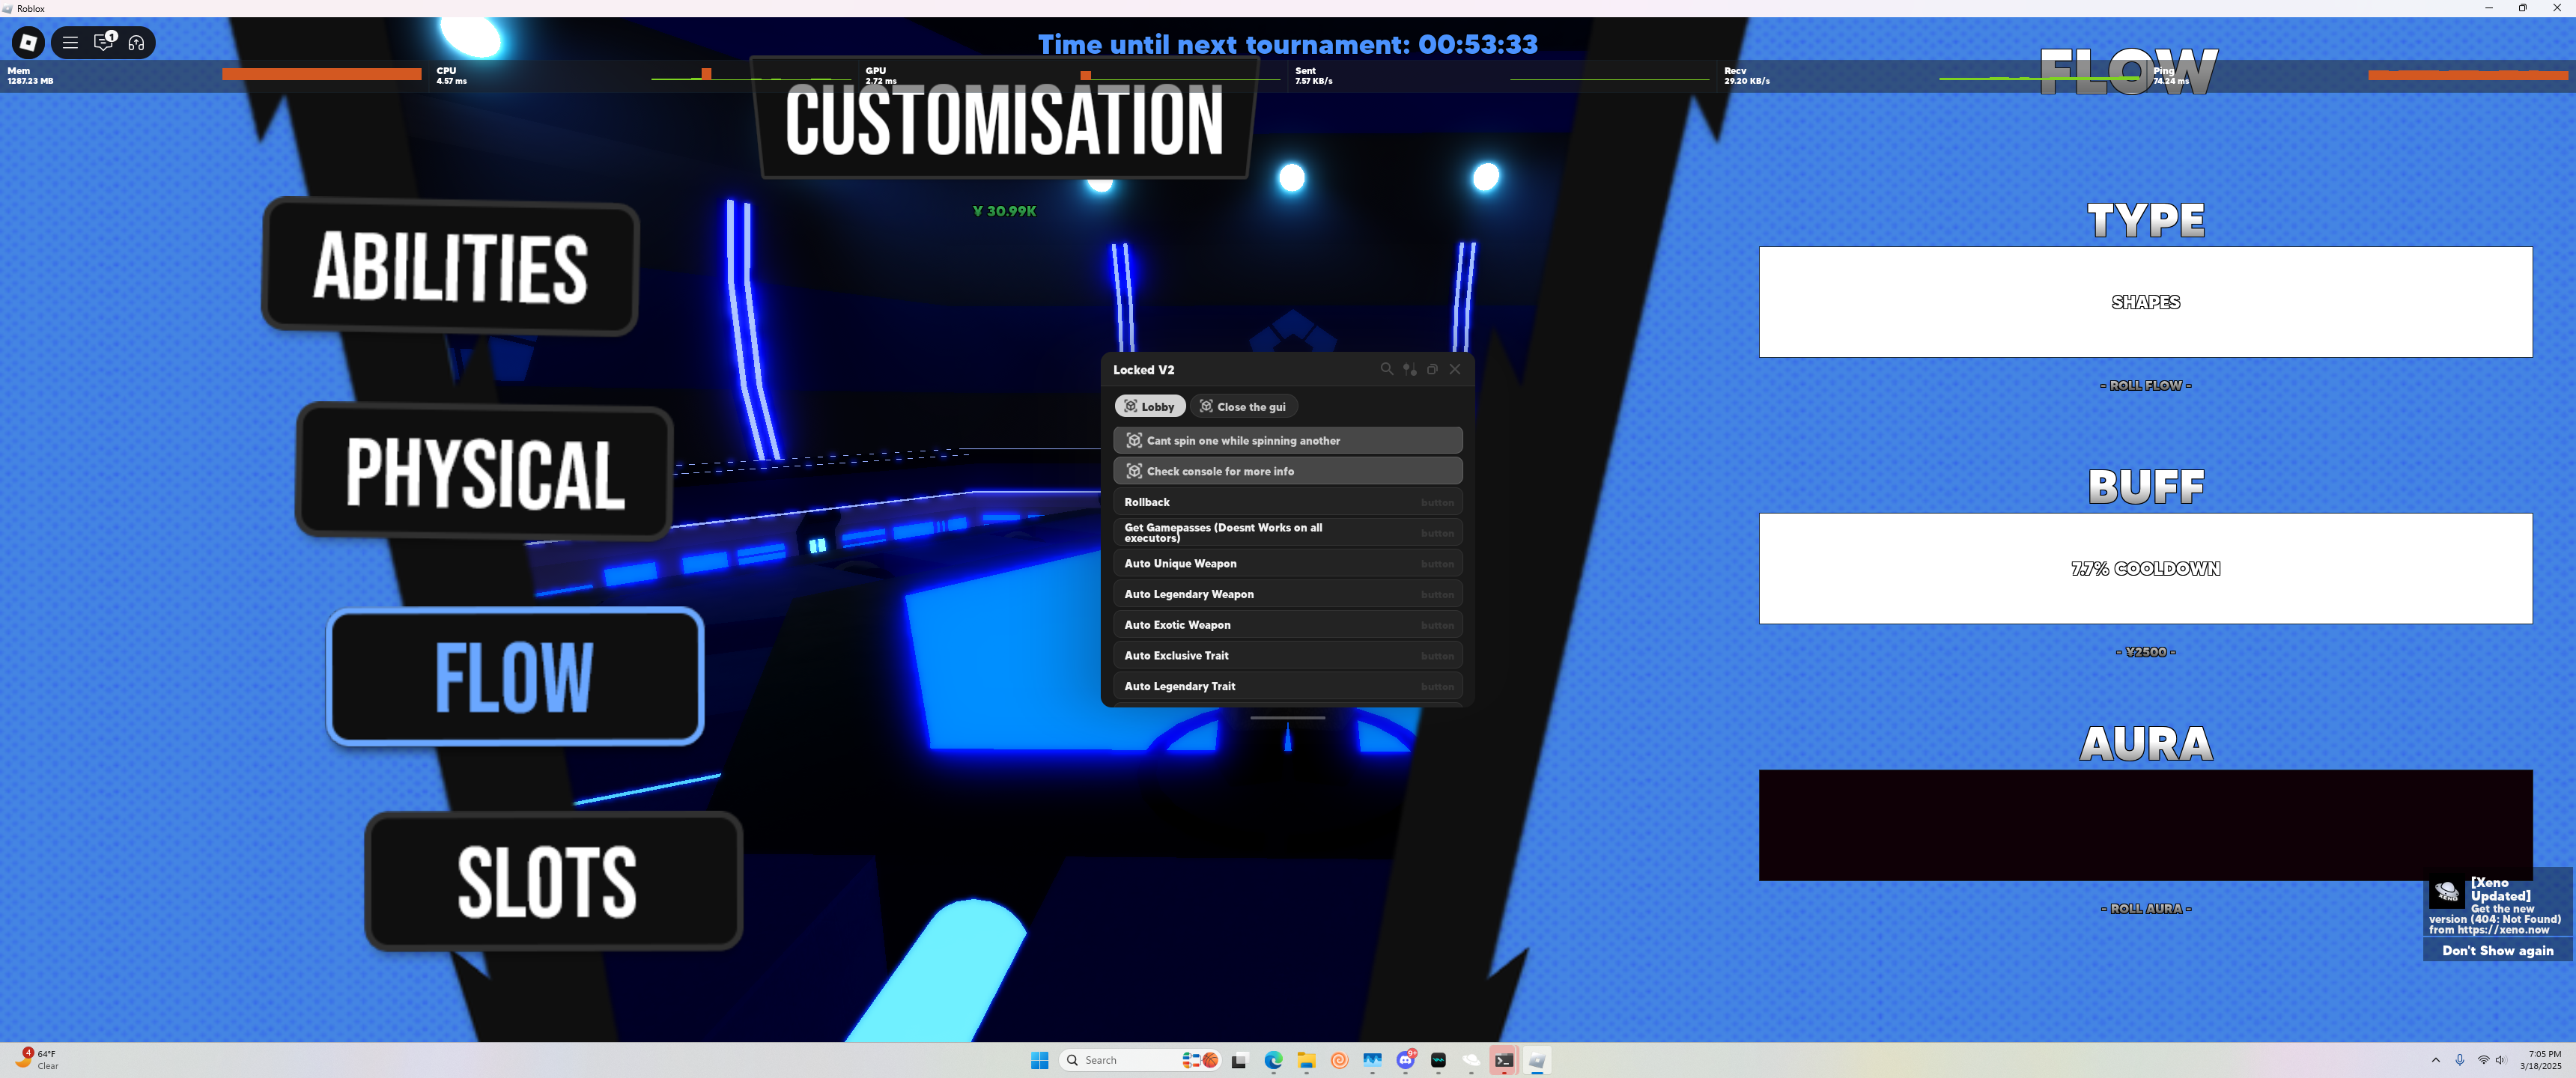Image resolution: width=2576 pixels, height=1078 pixels.
Task: Activate Auto Legendary Trait
Action: tap(1287, 686)
